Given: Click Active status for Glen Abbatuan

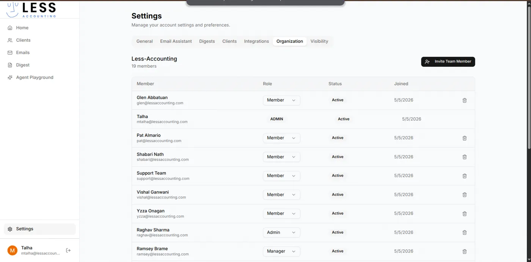Looking at the screenshot, I should pos(338,100).
